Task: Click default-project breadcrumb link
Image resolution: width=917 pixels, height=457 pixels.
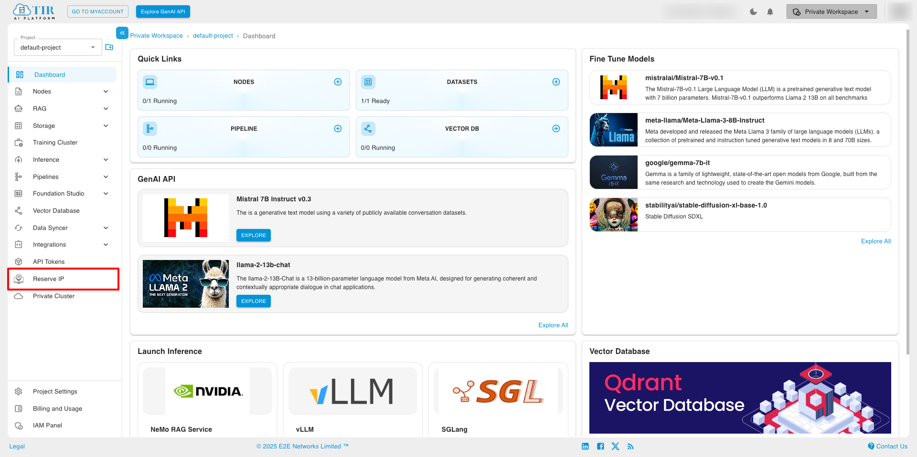Action: (x=213, y=36)
